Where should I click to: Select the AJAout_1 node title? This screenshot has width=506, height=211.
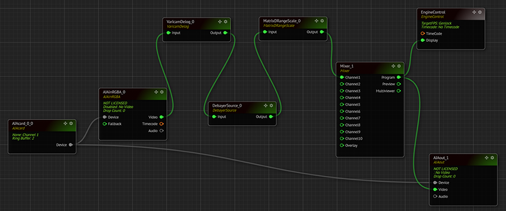coord(441,158)
